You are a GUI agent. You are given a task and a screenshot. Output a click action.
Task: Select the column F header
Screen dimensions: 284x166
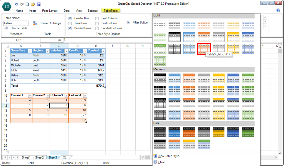tap(113, 46)
